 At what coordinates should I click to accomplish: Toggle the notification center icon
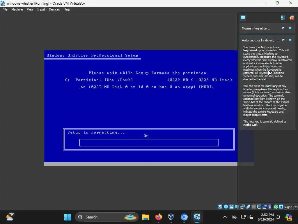tap(243, 18)
